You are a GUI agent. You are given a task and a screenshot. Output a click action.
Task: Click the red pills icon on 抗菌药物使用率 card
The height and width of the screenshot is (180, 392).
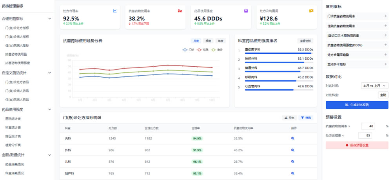click(180, 11)
